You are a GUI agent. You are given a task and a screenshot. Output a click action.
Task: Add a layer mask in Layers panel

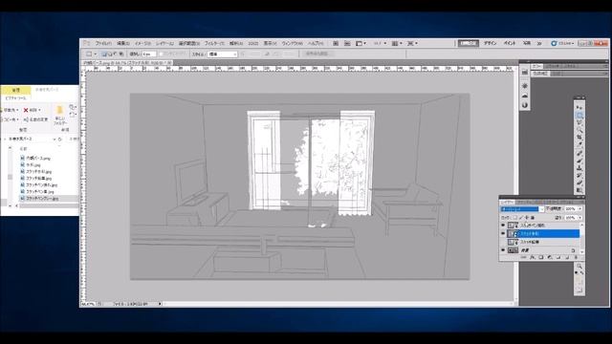(x=541, y=257)
